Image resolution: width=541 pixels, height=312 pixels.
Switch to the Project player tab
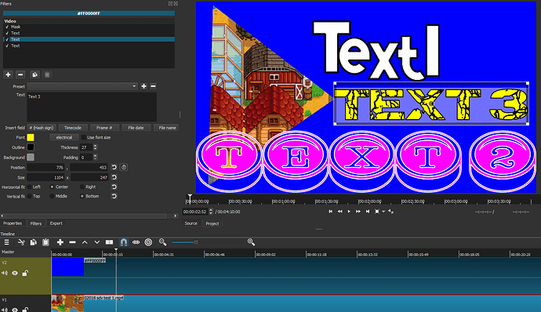tap(212, 223)
